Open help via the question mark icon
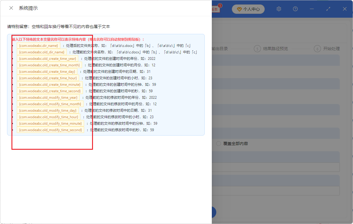Screen dimensions: 353x224 click(x=295, y=9)
